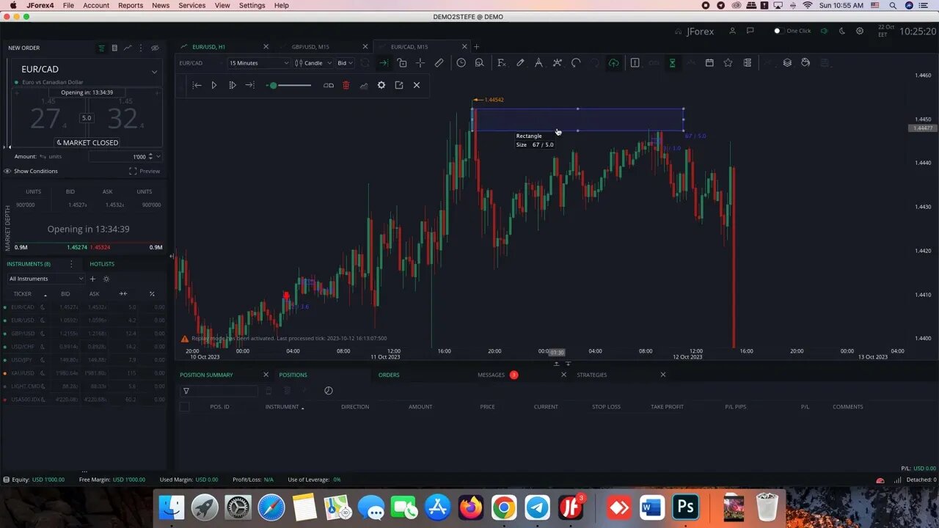Open the color palette theme icon
The height and width of the screenshot is (528, 939).
[805, 63]
